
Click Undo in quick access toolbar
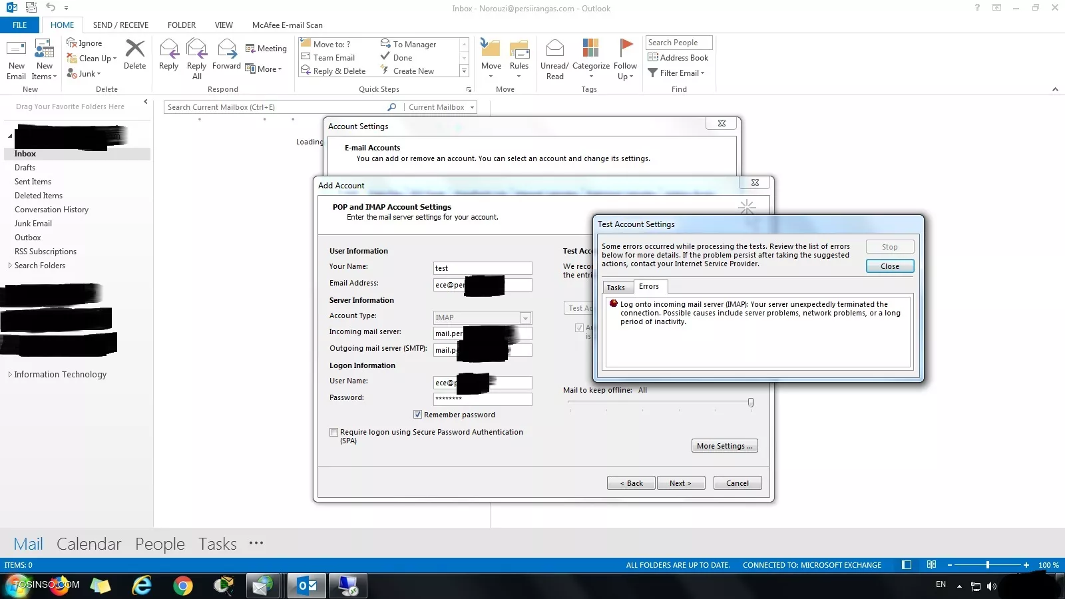51,7
